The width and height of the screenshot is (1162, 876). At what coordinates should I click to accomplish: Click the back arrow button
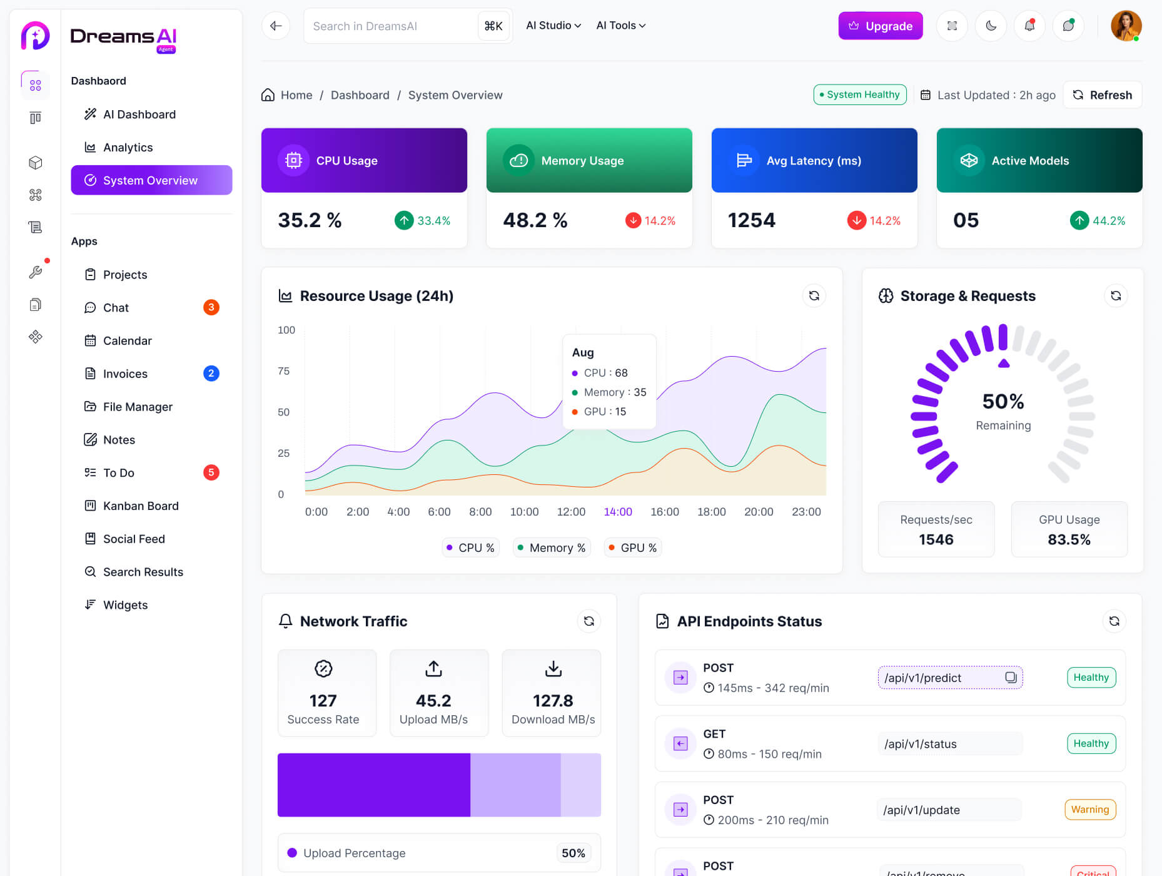276,26
